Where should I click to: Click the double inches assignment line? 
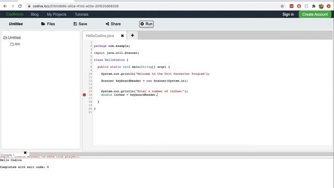click(x=129, y=95)
